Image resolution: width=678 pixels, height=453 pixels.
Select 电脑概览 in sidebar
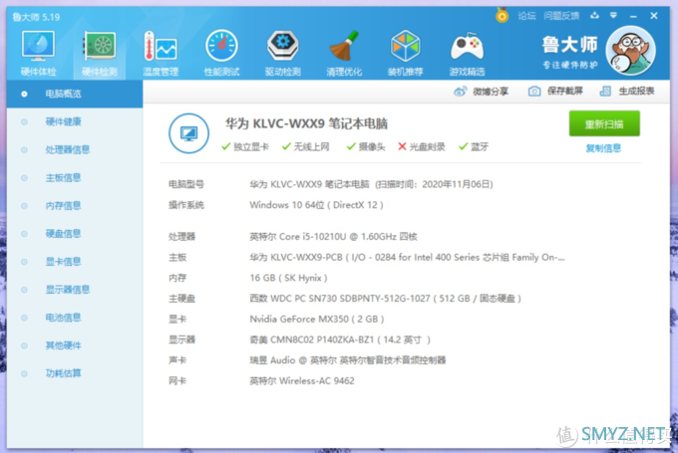(75, 94)
